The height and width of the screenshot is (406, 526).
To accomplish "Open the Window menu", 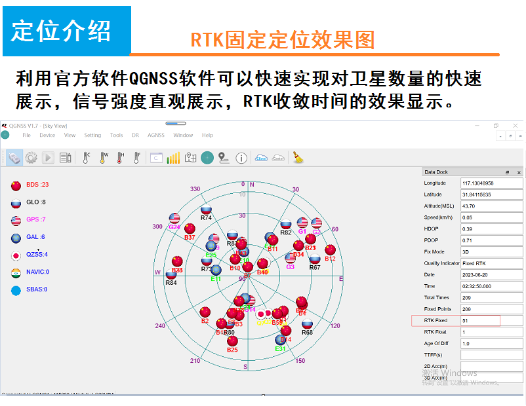I will 183,135.
